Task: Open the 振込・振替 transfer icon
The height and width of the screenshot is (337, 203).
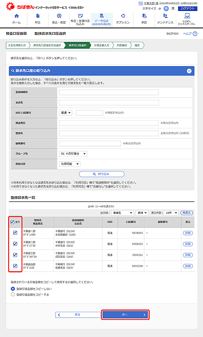Action: coord(59,16)
